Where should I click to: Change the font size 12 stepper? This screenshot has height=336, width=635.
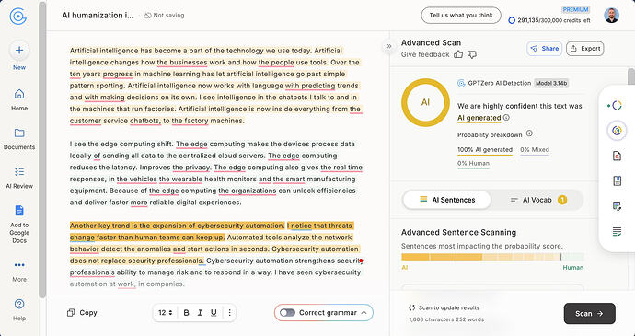tap(166, 312)
